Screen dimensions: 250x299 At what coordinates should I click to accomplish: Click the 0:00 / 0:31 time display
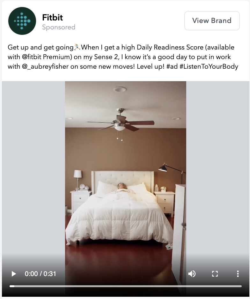pos(40,274)
